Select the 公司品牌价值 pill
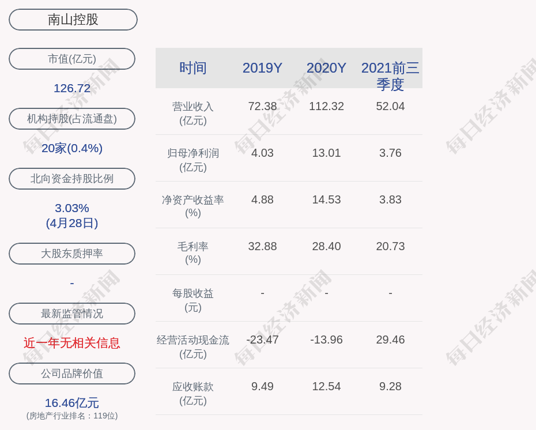 pos(72,374)
